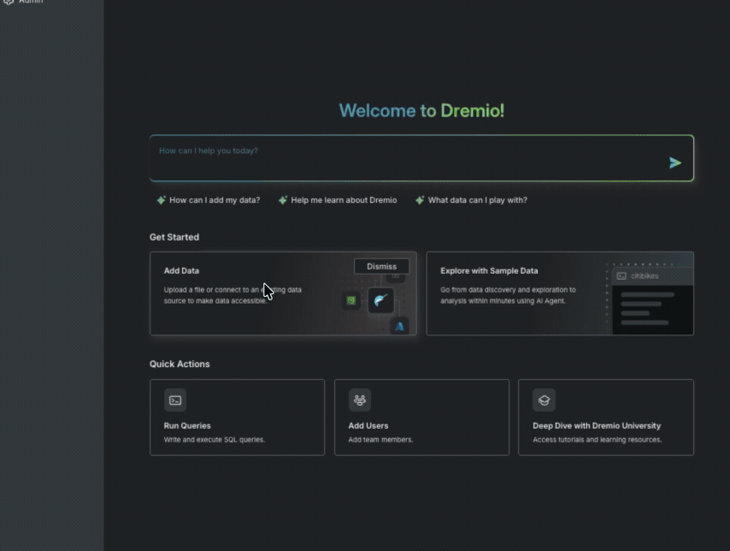Click the "Add team members." description text

click(x=380, y=440)
